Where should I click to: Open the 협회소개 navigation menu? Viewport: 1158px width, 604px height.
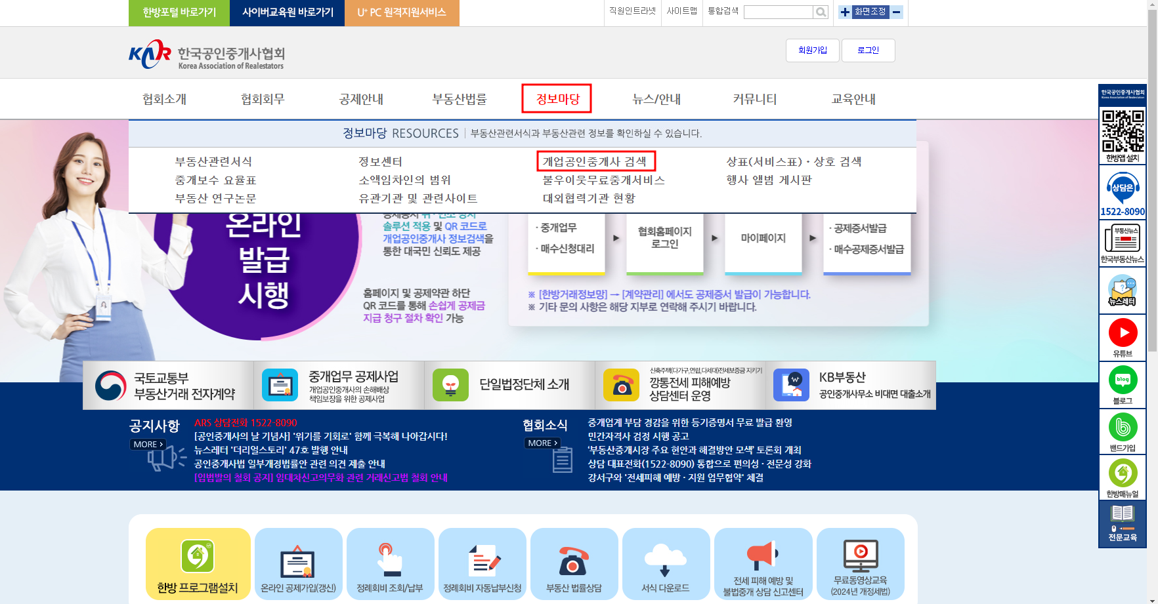tap(165, 99)
